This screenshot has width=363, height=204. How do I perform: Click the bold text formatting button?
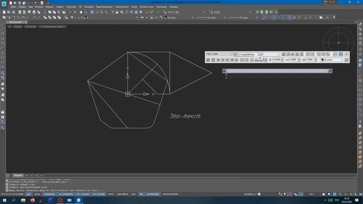click(284, 54)
